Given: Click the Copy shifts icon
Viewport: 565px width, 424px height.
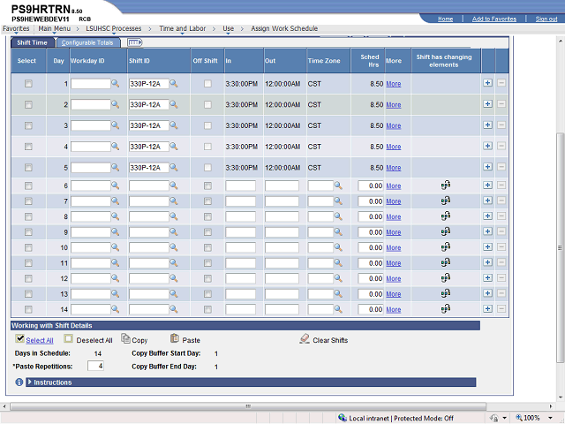Looking at the screenshot, I should pos(125,338).
